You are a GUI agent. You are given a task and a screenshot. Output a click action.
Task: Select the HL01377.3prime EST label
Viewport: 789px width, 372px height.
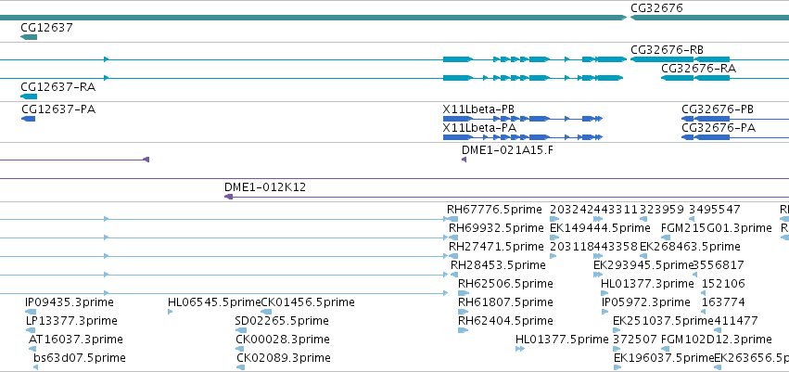click(x=647, y=283)
